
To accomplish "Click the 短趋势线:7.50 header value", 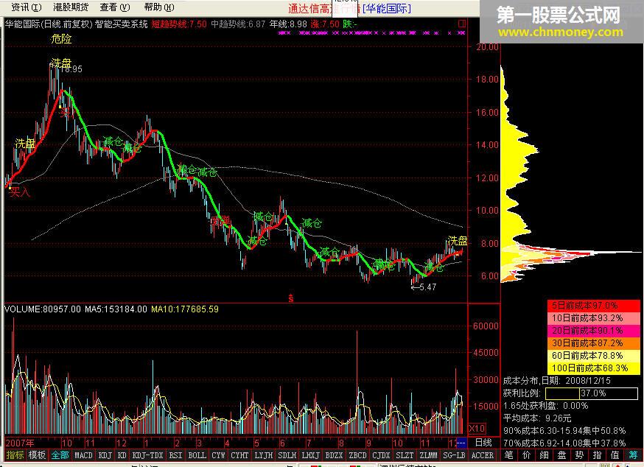I will tap(179, 24).
